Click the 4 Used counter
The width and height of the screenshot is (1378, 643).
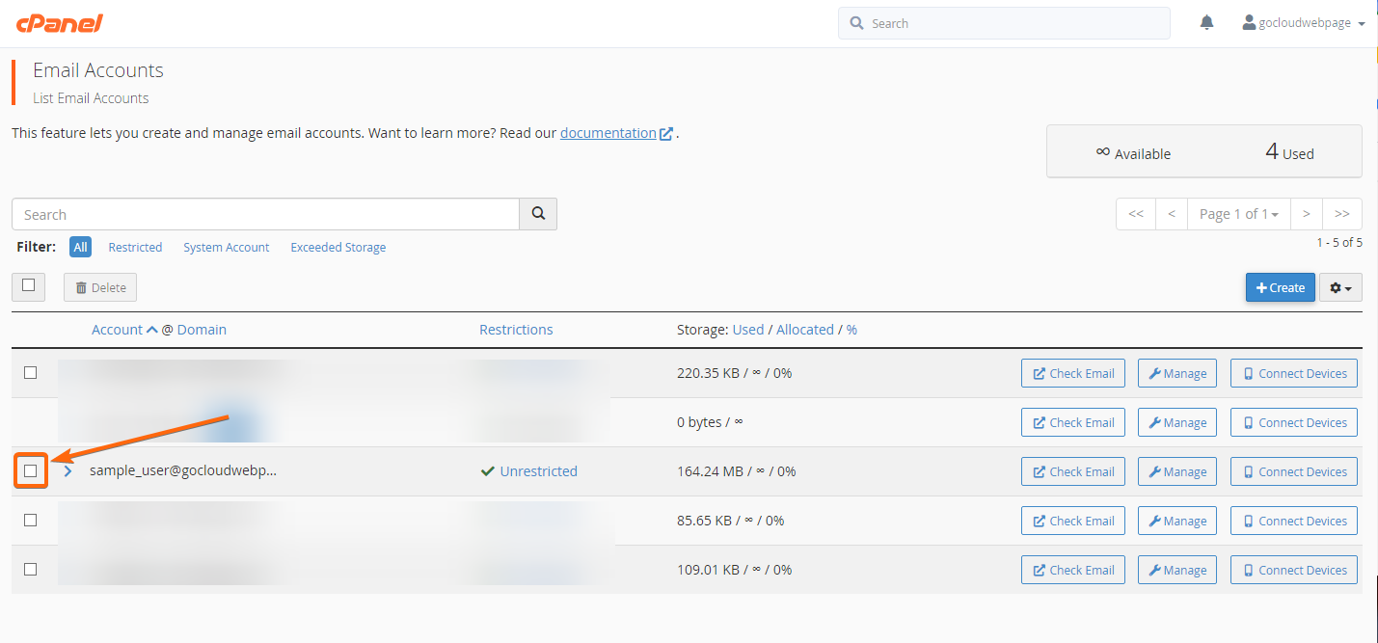pyautogui.click(x=1289, y=152)
